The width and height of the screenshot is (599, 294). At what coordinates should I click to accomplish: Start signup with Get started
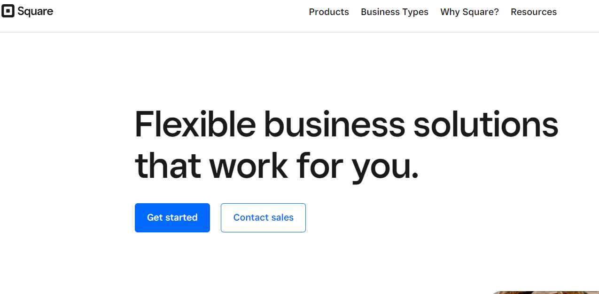coord(172,218)
